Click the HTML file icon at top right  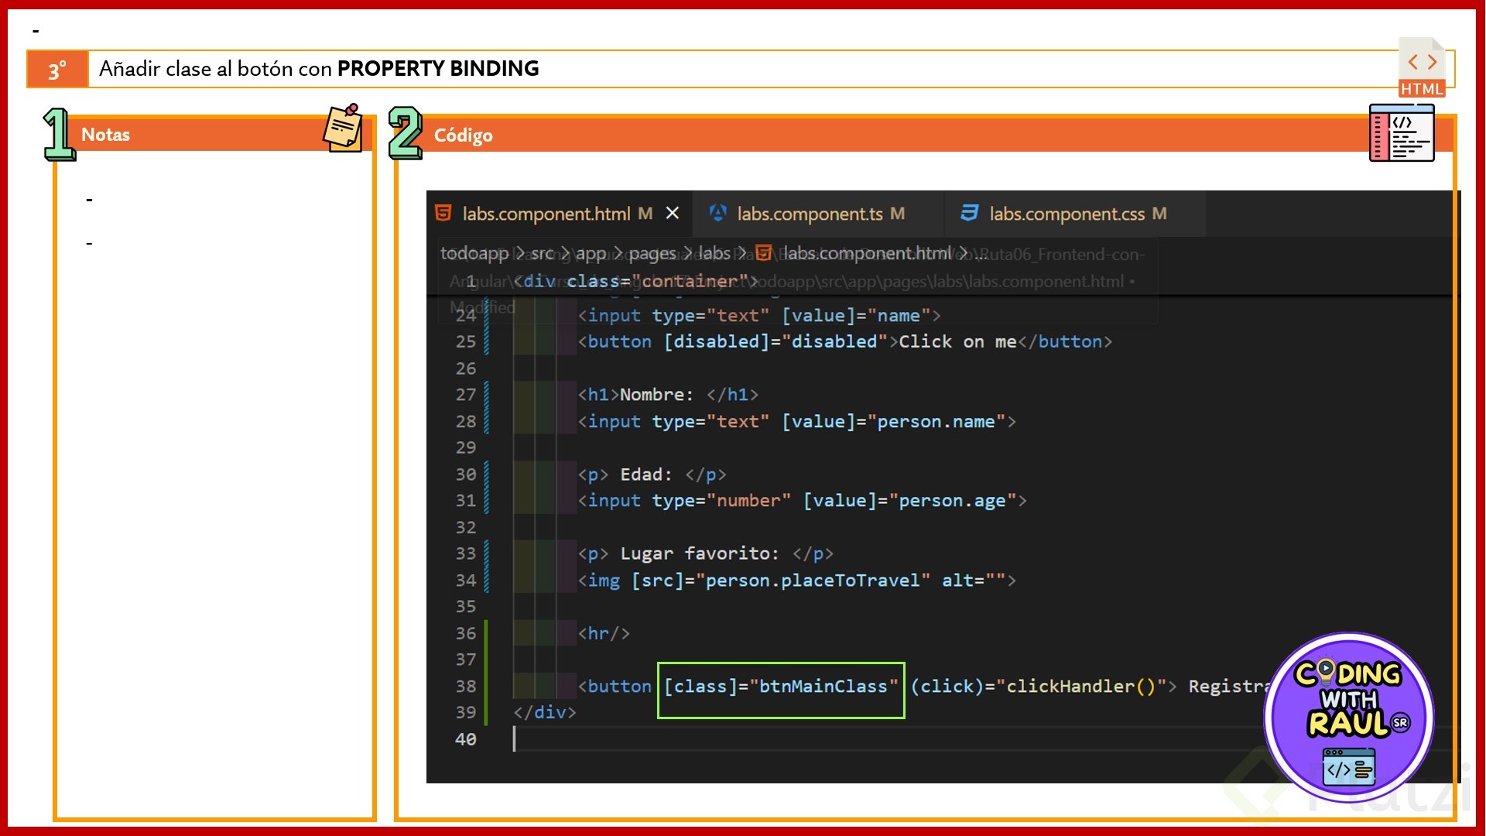click(x=1422, y=67)
